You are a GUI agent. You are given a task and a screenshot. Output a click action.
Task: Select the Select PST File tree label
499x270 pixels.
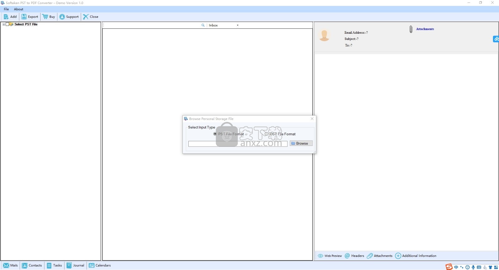[x=26, y=24]
